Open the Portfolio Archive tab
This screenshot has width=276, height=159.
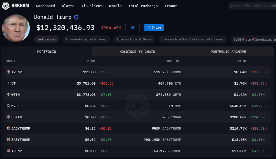coord(228,52)
